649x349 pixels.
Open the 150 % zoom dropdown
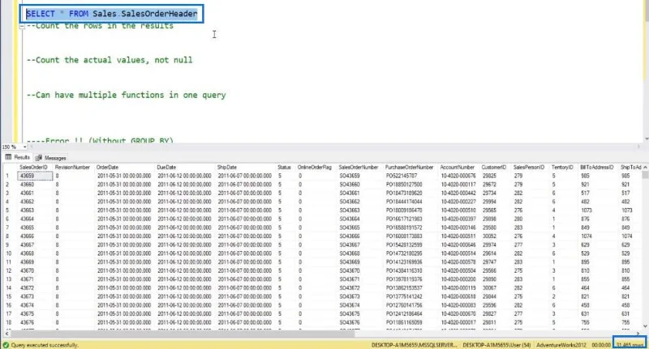point(25,147)
